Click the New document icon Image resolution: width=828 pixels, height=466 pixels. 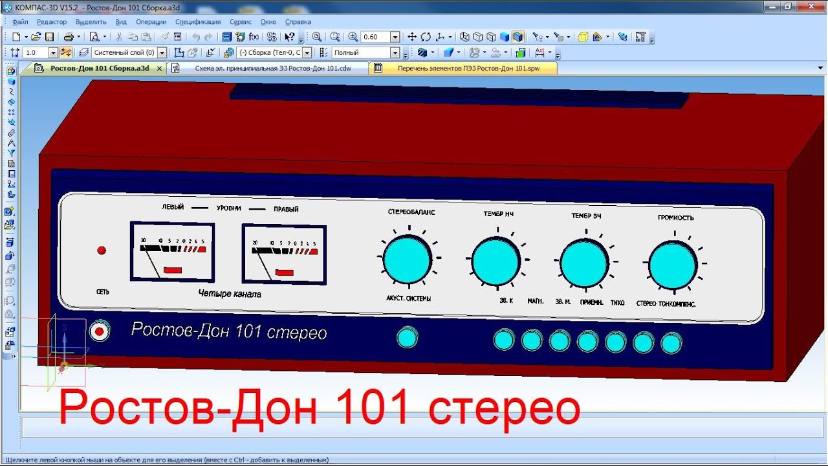click(16, 37)
